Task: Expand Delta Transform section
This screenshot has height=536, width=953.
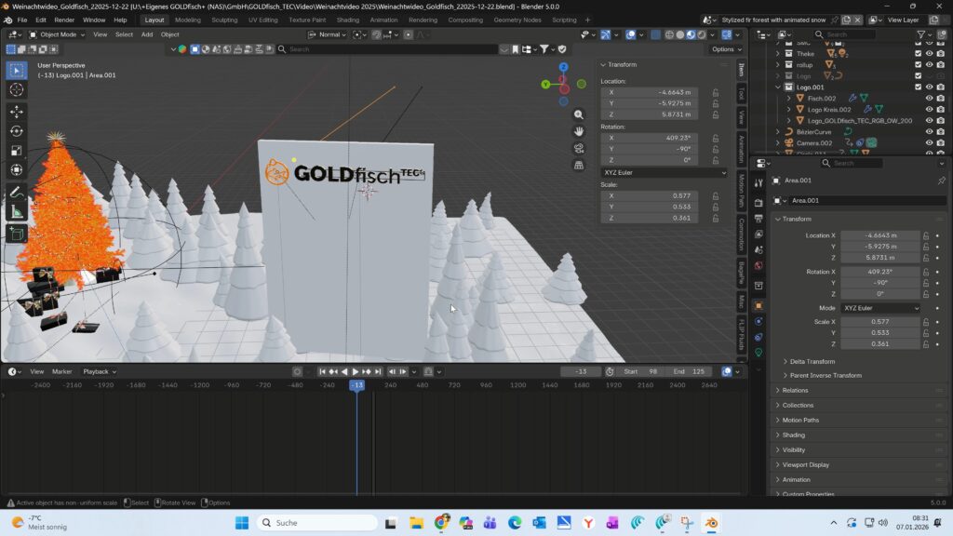Action: pyautogui.click(x=812, y=362)
